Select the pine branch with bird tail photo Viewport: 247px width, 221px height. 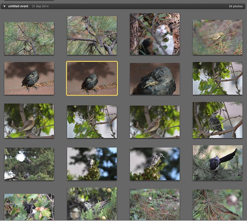(x=218, y=205)
